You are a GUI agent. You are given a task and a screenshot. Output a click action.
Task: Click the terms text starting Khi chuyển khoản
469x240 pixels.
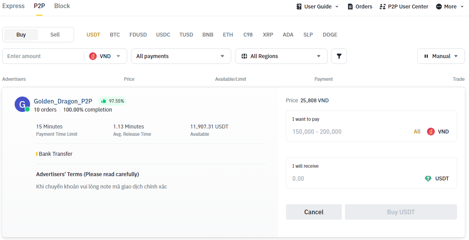(x=101, y=187)
